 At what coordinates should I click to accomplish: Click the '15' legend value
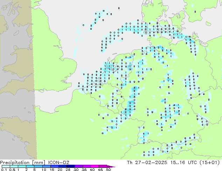52,170
